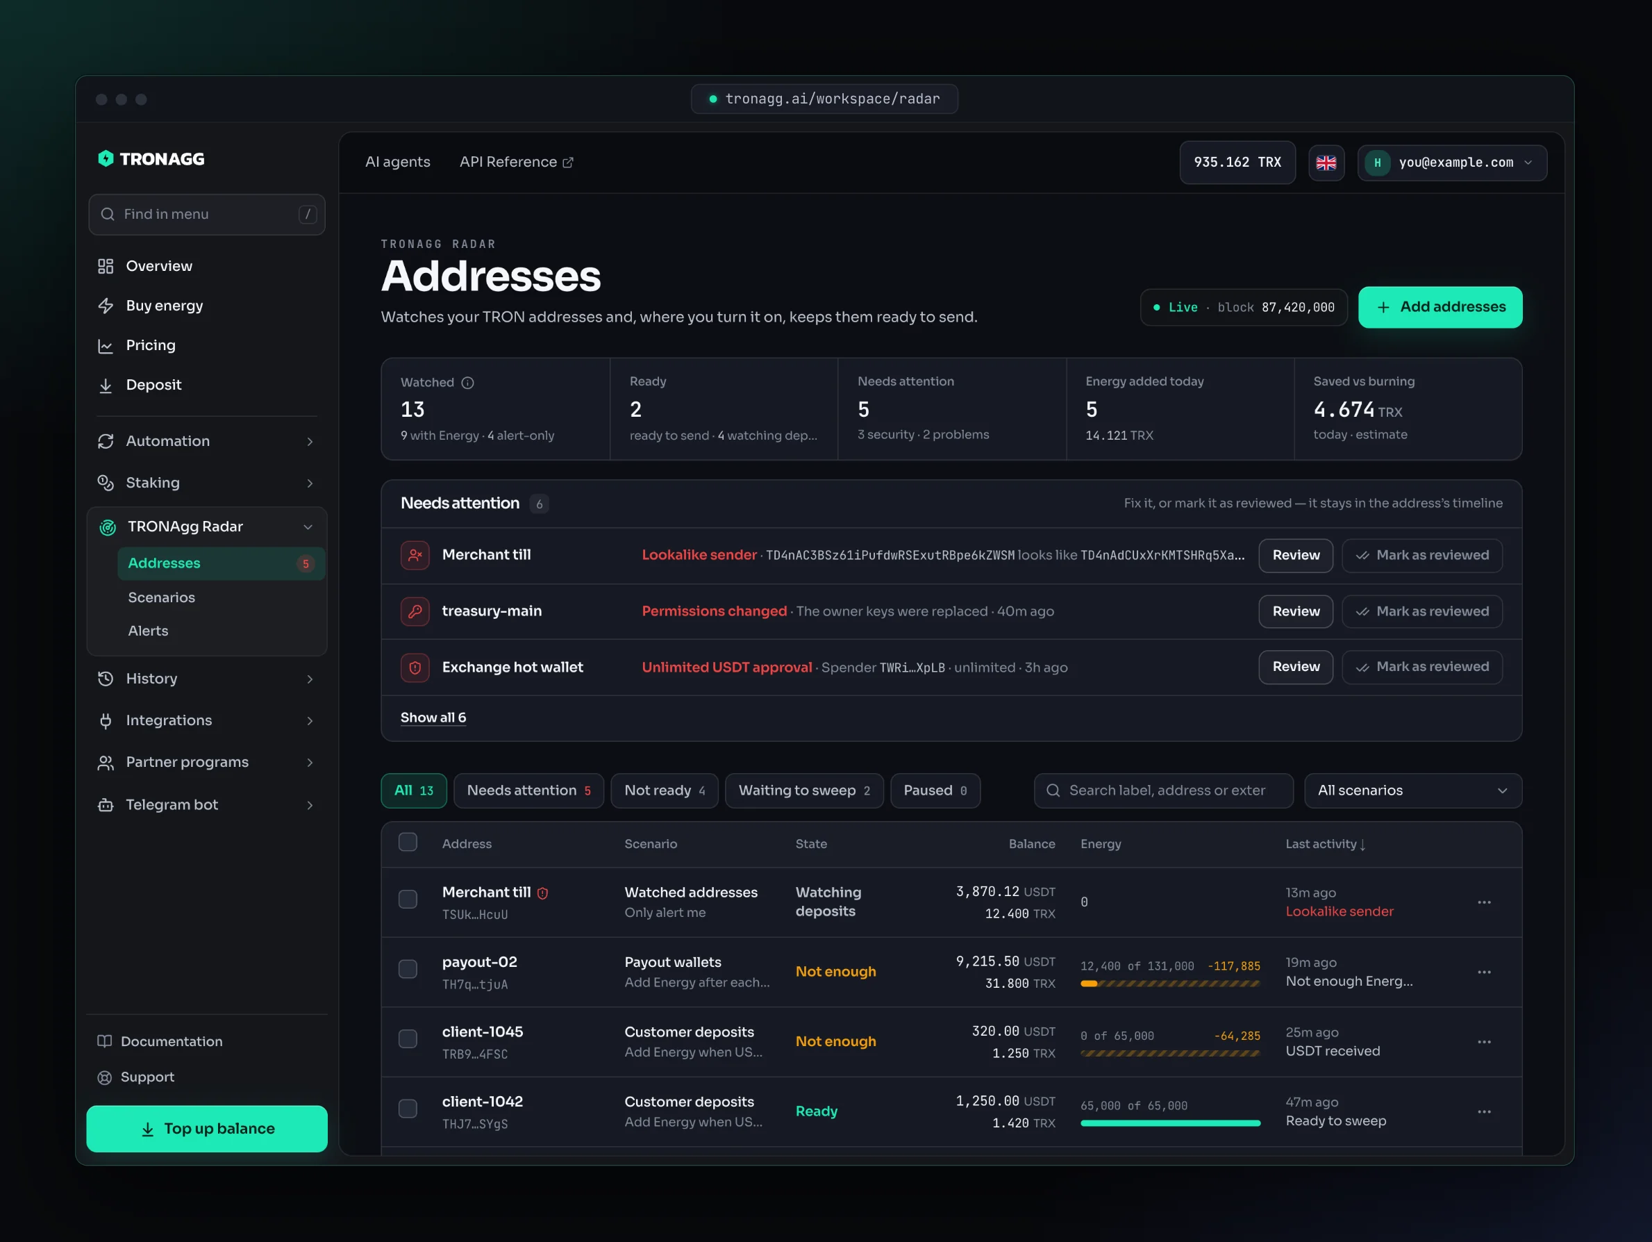Expand the Integrations menu chevron
The image size is (1652, 1242).
tap(309, 721)
